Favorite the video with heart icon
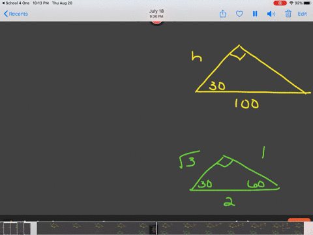 click(x=239, y=14)
